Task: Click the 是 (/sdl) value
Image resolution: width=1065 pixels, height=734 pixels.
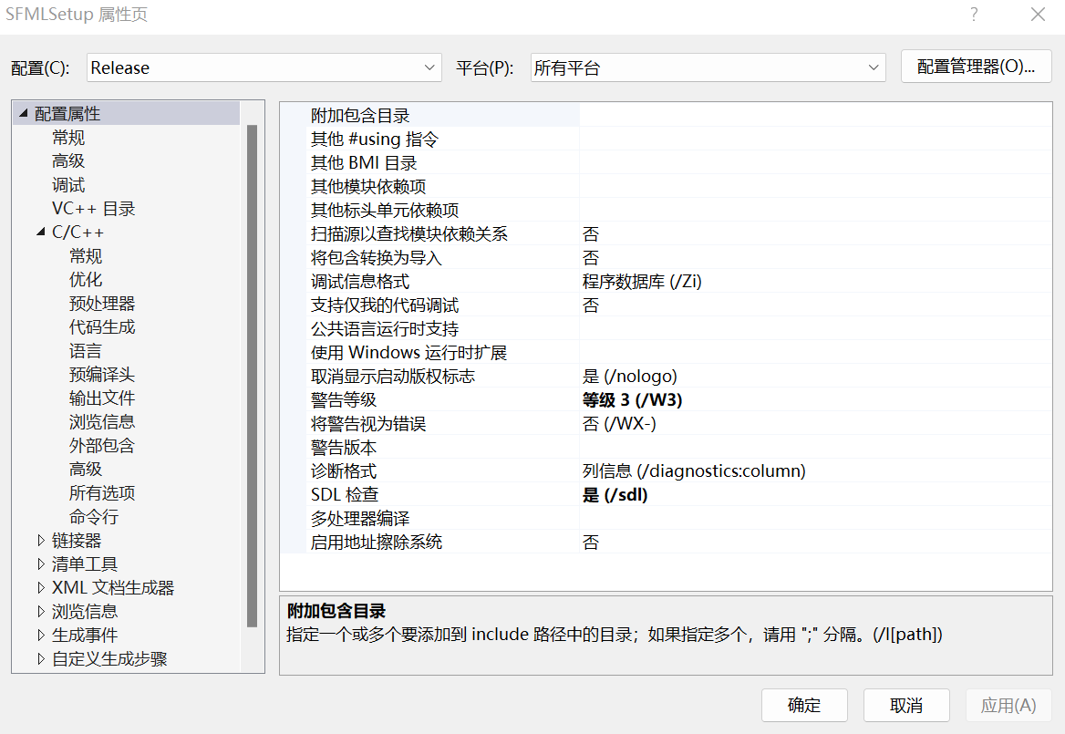Action: coord(615,495)
